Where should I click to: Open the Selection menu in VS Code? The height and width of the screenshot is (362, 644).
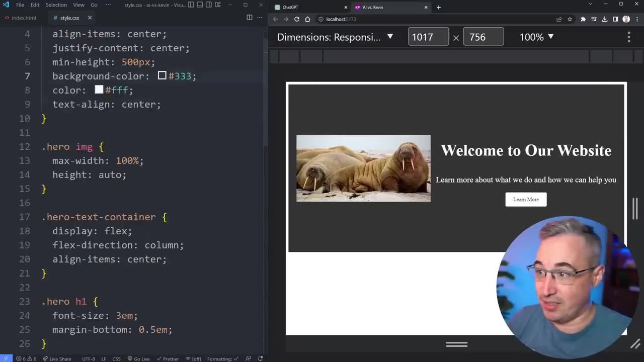[x=56, y=5]
